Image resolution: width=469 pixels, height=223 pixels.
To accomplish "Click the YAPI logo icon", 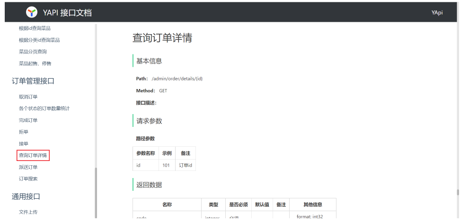I will (31, 12).
